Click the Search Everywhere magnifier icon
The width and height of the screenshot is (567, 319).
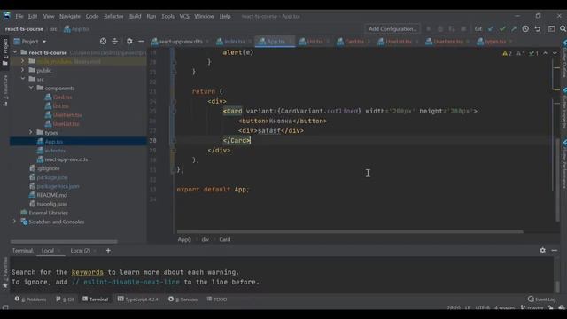pos(563,29)
